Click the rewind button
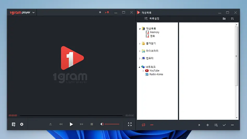 [61, 124]
